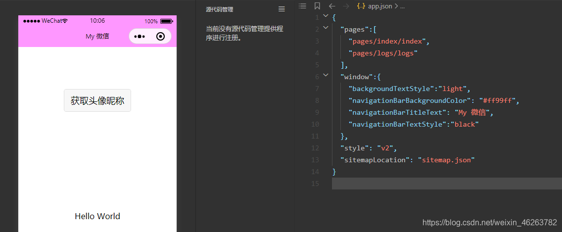Collapse the "window" object fold arrow

[326, 75]
